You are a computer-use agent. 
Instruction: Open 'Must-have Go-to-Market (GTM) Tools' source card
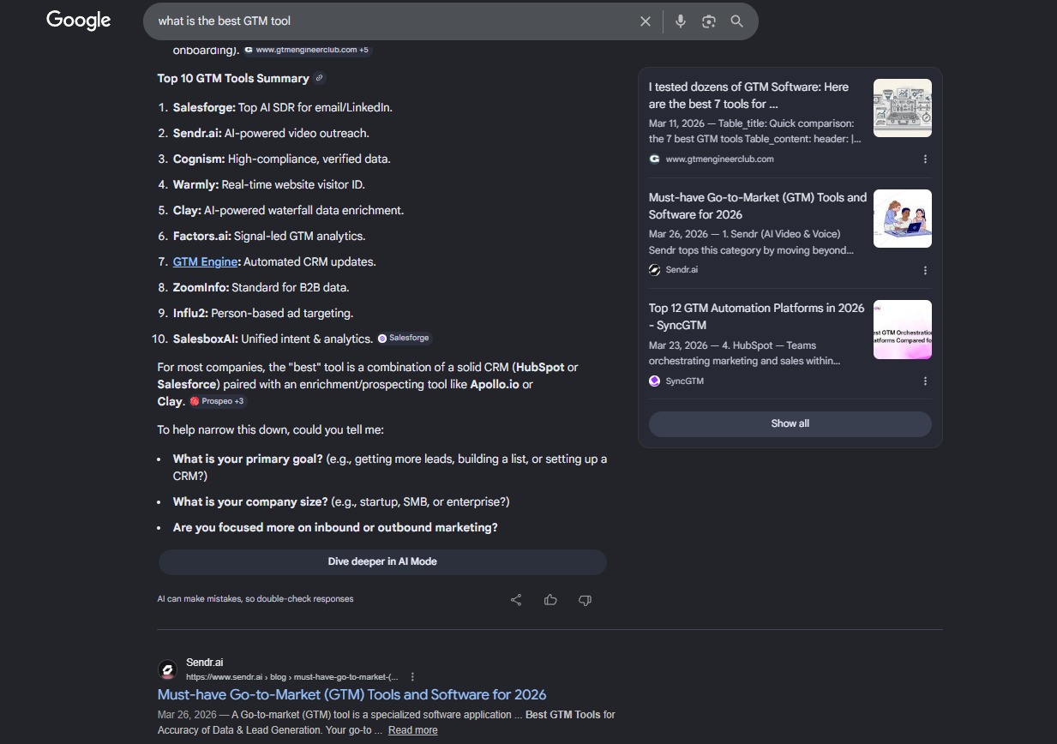tap(758, 206)
